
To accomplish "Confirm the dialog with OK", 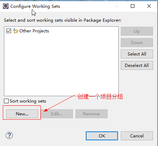I will pos(102,136).
